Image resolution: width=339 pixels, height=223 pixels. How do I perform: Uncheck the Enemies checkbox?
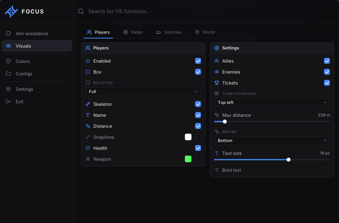(327, 72)
